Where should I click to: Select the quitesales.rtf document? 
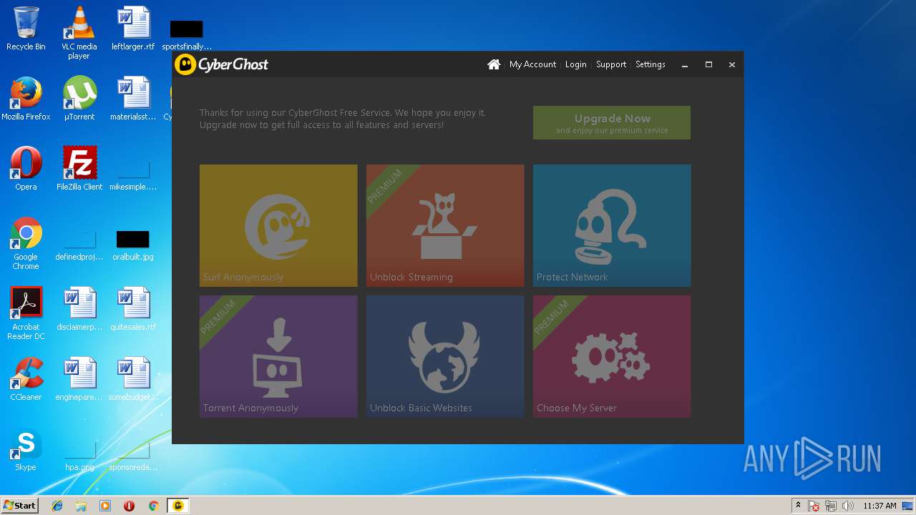click(133, 309)
